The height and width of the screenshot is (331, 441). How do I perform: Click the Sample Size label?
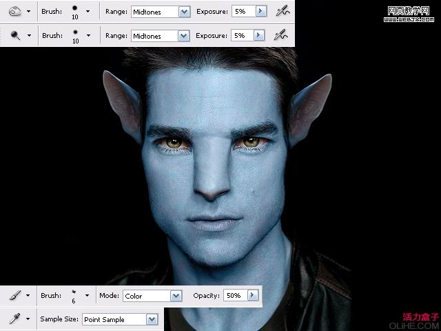tap(59, 319)
